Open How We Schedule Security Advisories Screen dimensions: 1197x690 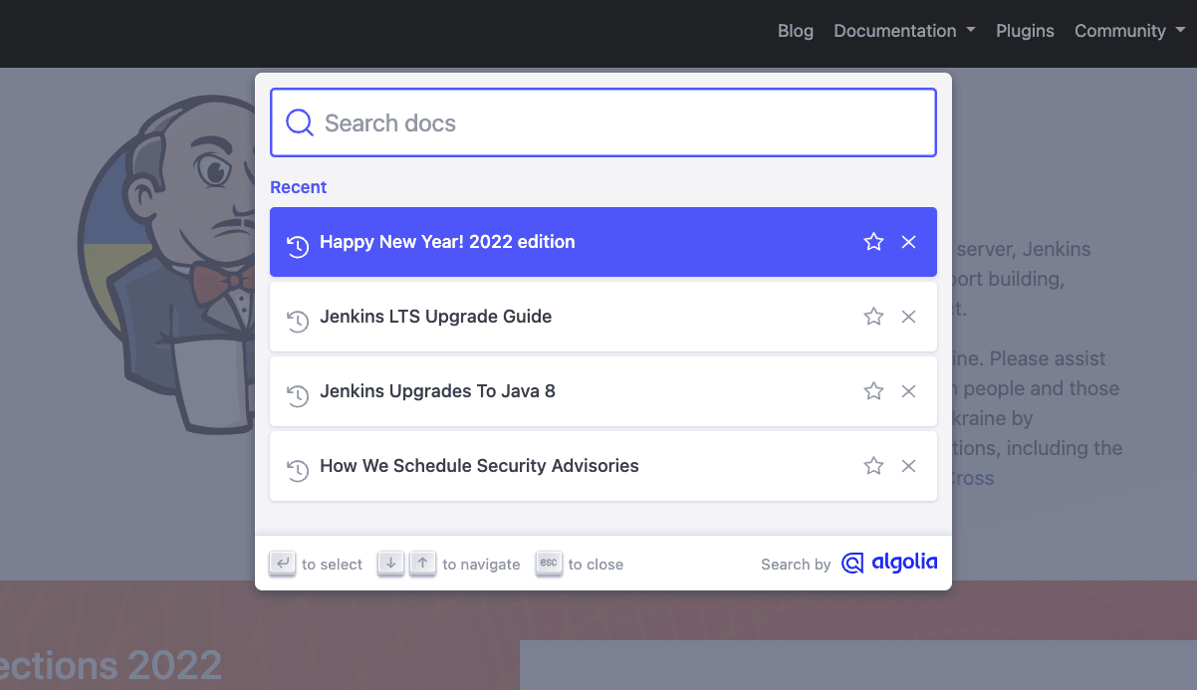coord(479,466)
